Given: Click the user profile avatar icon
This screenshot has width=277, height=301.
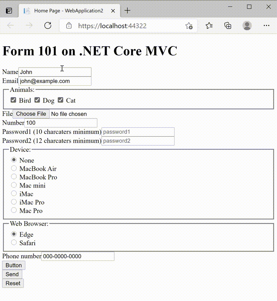Looking at the screenshot, I should tap(247, 26).
